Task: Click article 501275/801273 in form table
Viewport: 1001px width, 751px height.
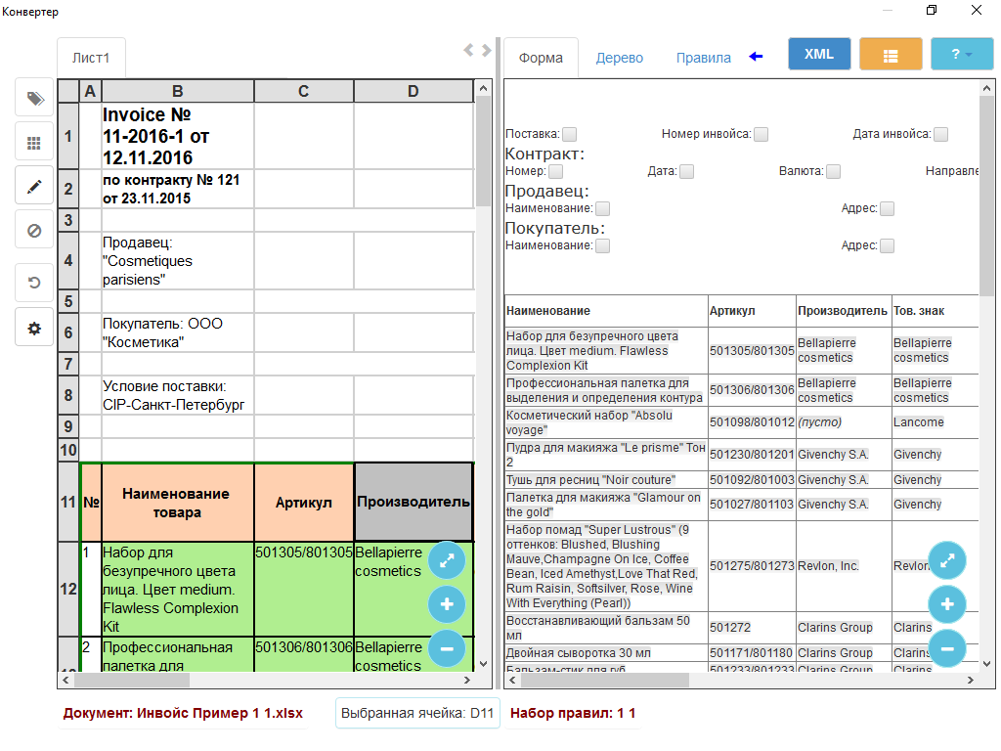Action: click(x=752, y=566)
